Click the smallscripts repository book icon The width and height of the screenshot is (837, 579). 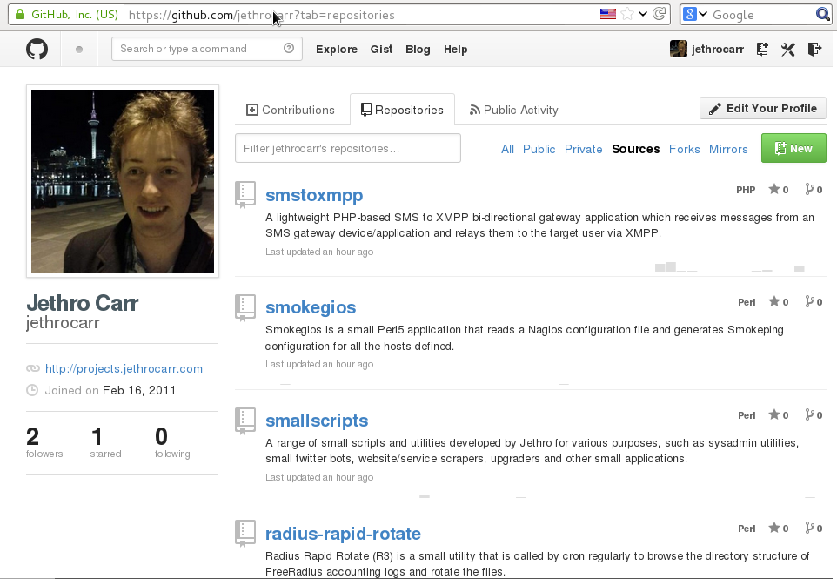[245, 421]
